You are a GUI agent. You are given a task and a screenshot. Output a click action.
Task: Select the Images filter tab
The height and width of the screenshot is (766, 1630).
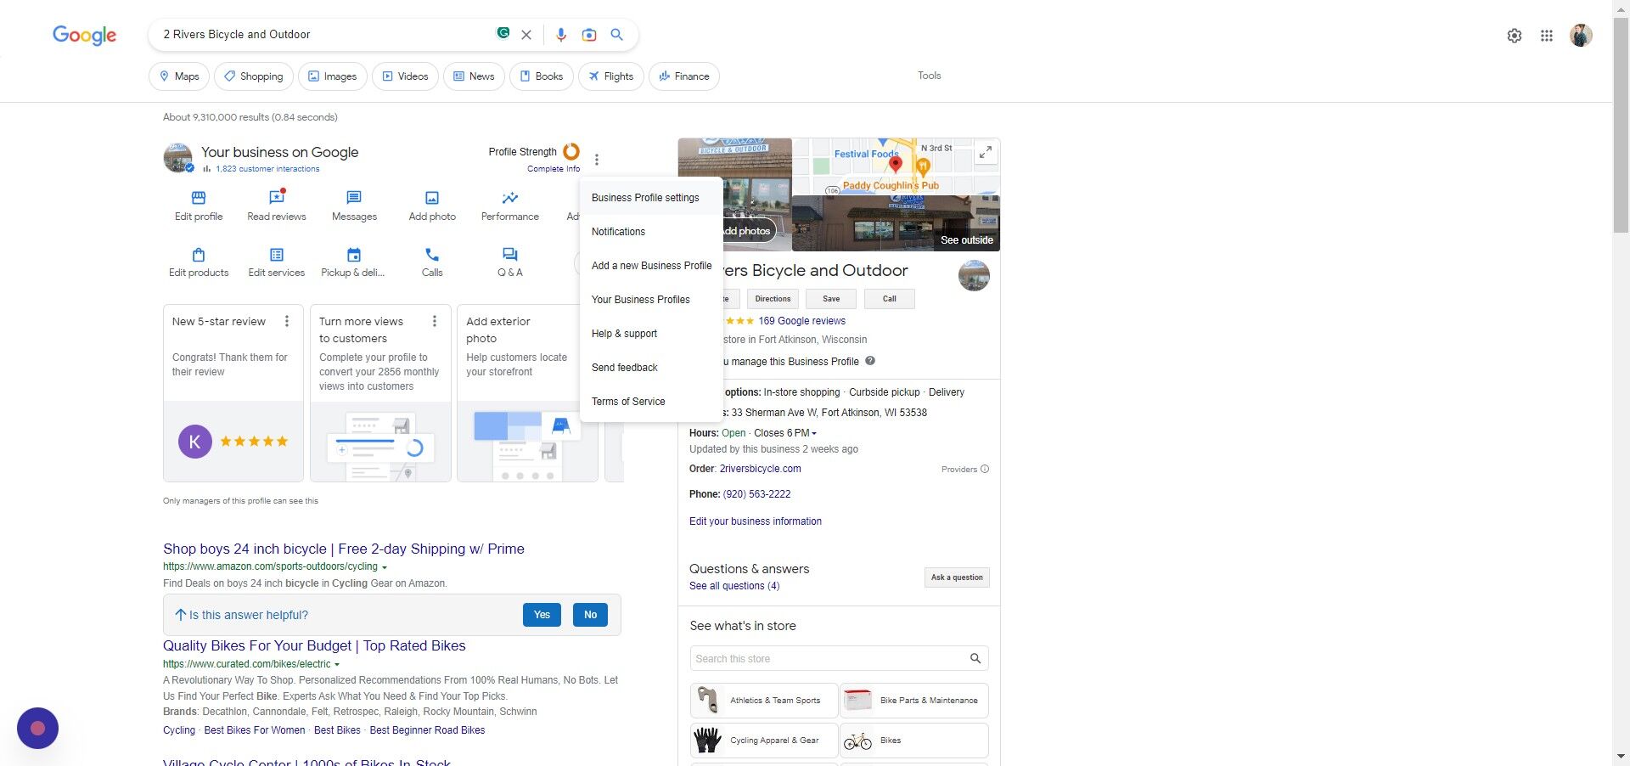[332, 76]
